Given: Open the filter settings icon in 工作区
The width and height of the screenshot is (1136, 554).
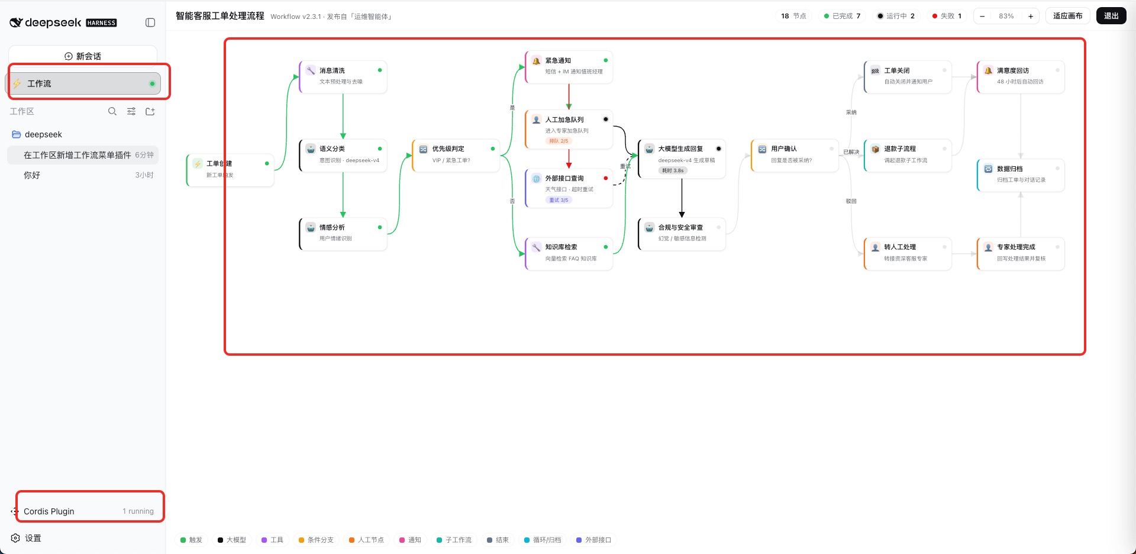Looking at the screenshot, I should point(131,111).
